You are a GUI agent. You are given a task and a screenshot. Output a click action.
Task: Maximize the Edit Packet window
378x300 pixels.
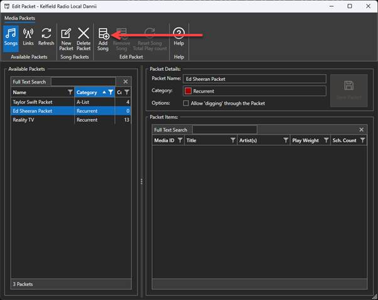click(x=350, y=6)
